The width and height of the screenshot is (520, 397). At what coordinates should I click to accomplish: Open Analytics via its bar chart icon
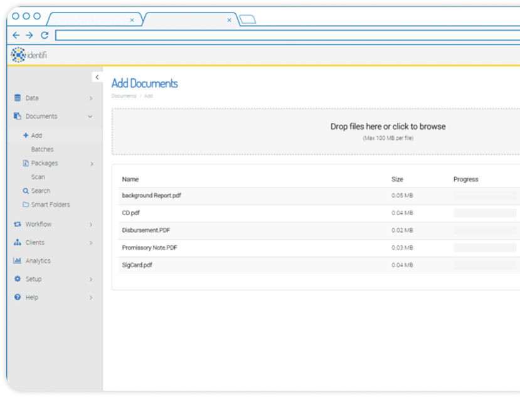pos(18,260)
